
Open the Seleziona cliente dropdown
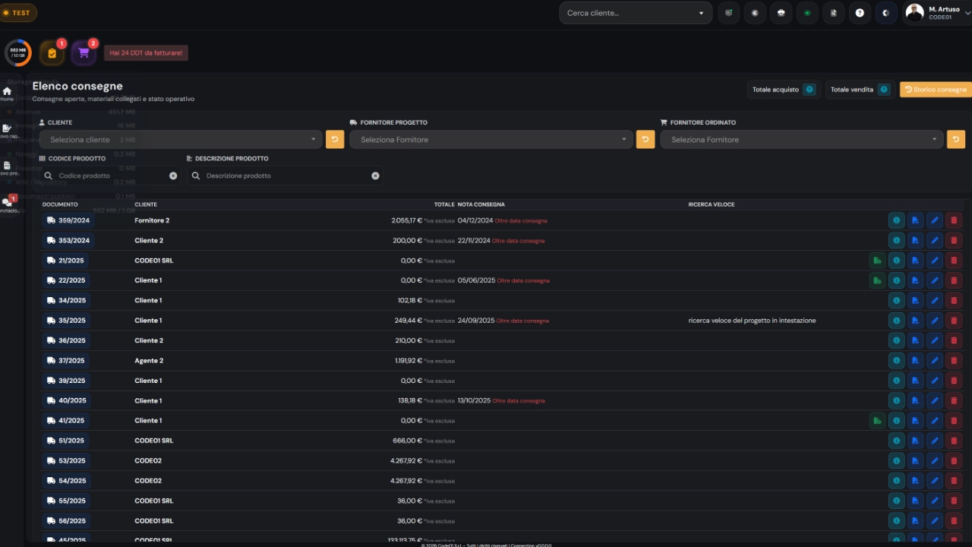[181, 140]
